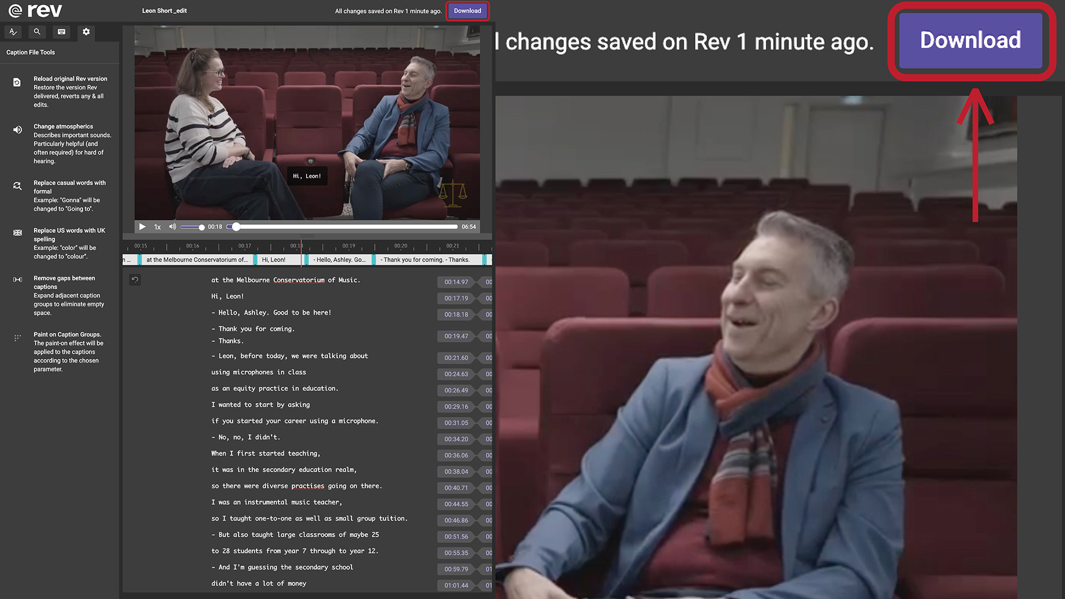Screen dimensions: 1065x599
Task: Mute the video volume
Action: coord(172,227)
